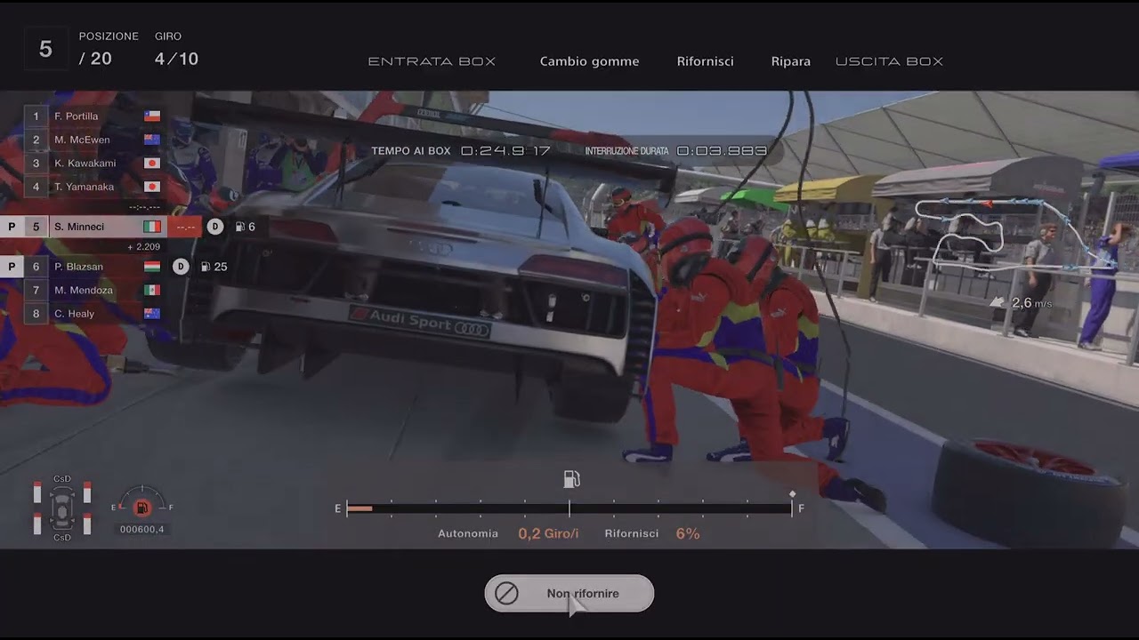Click C. Healy leaderboard row
This screenshot has height=640, width=1139.
[x=93, y=313]
